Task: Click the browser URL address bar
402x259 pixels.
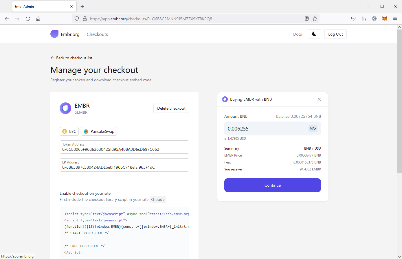Action: pyautogui.click(x=195, y=19)
